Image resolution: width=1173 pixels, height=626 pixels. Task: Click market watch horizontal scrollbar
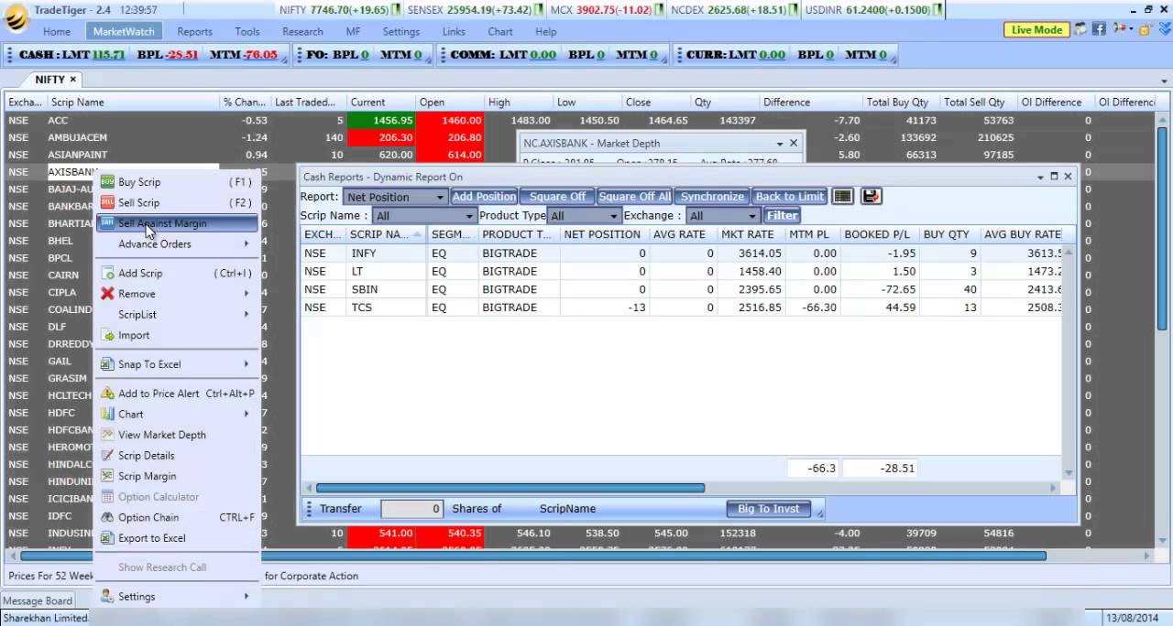[532, 556]
